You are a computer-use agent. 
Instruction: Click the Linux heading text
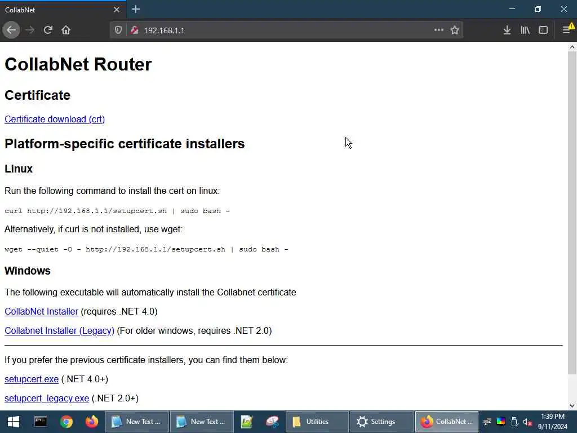[19, 169]
